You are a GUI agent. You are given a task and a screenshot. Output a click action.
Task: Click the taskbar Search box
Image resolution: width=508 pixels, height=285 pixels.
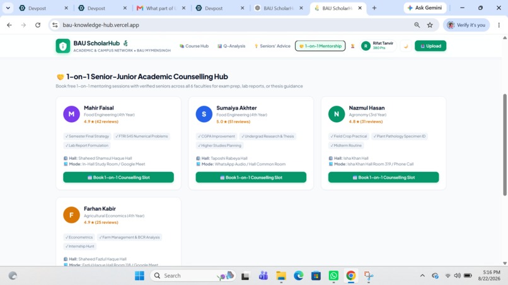tap(193, 276)
